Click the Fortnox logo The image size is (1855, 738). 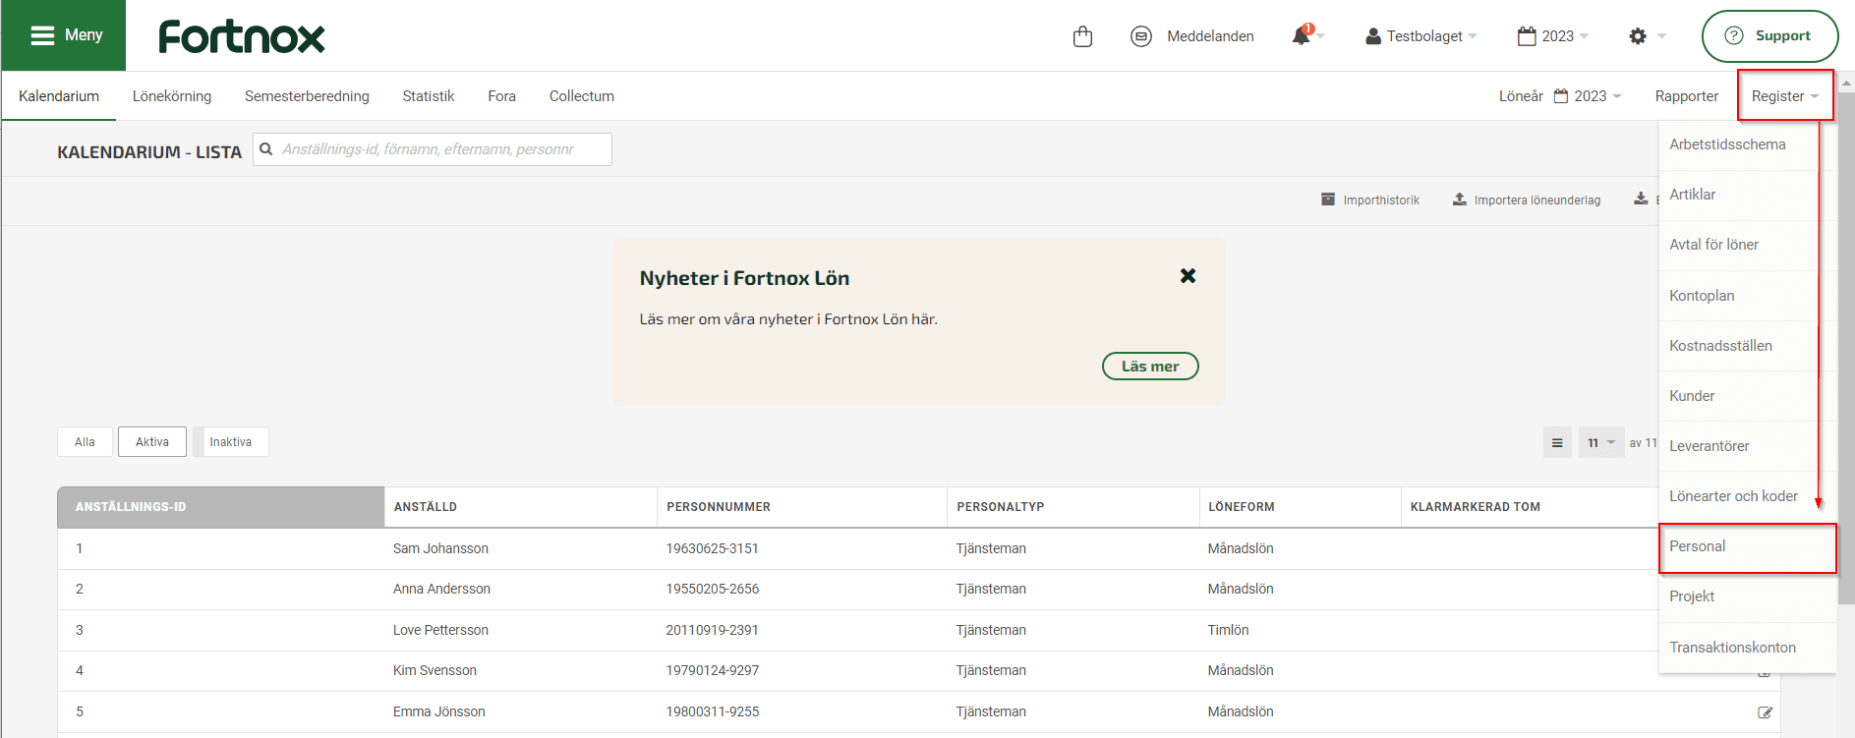[x=242, y=36]
